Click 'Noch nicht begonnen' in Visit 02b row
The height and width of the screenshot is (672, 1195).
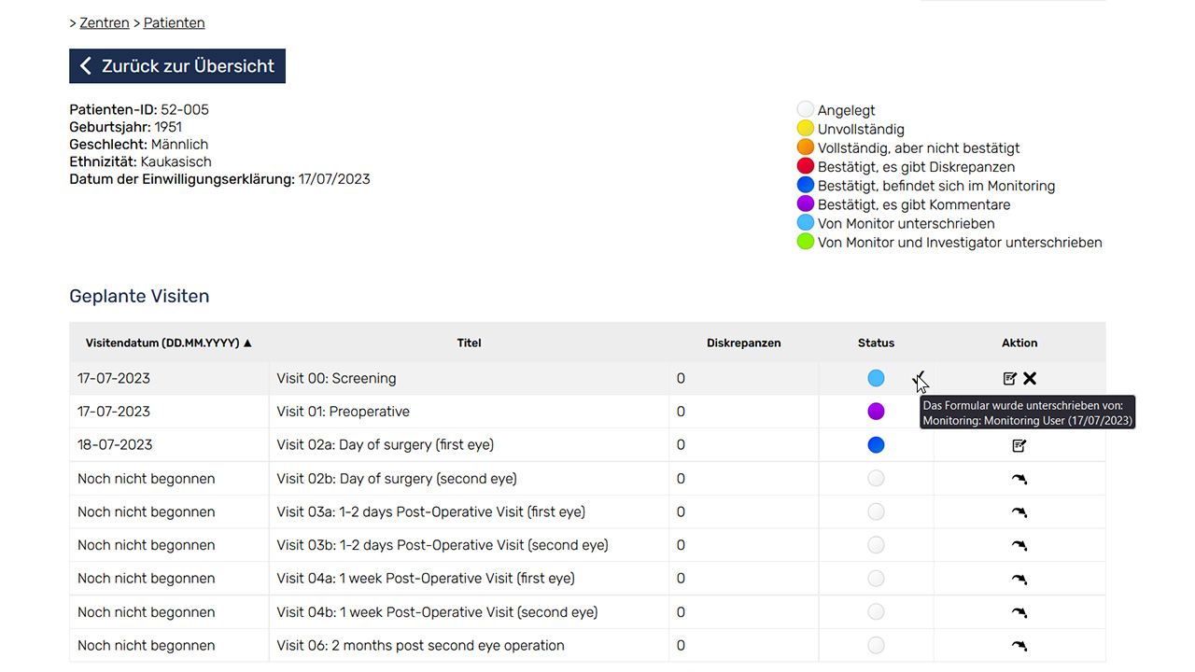[147, 479]
